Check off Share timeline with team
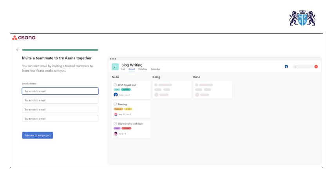Image resolution: width=333 pixels, height=176 pixels. coord(115,124)
